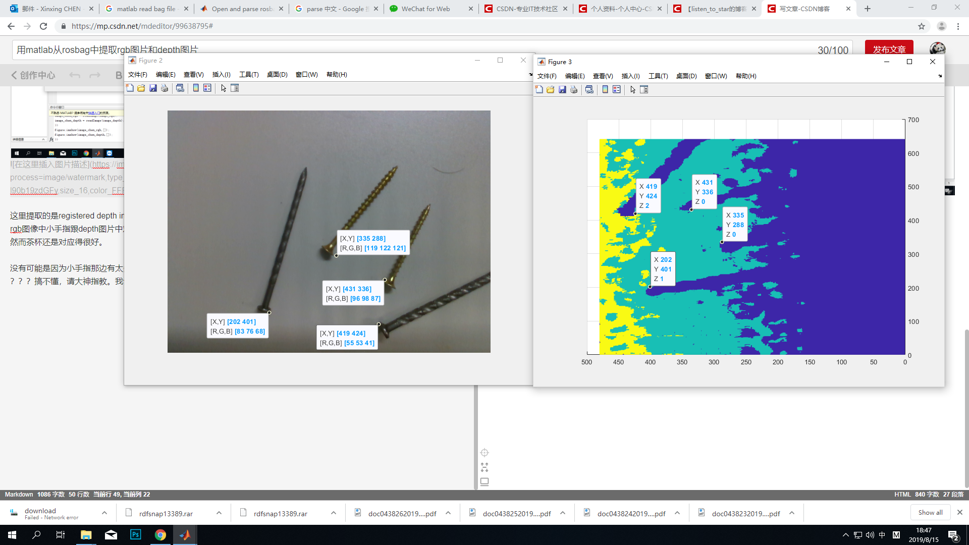
Task: Open Property Inspector icon in Figure 2 toolbar
Action: (x=235, y=88)
